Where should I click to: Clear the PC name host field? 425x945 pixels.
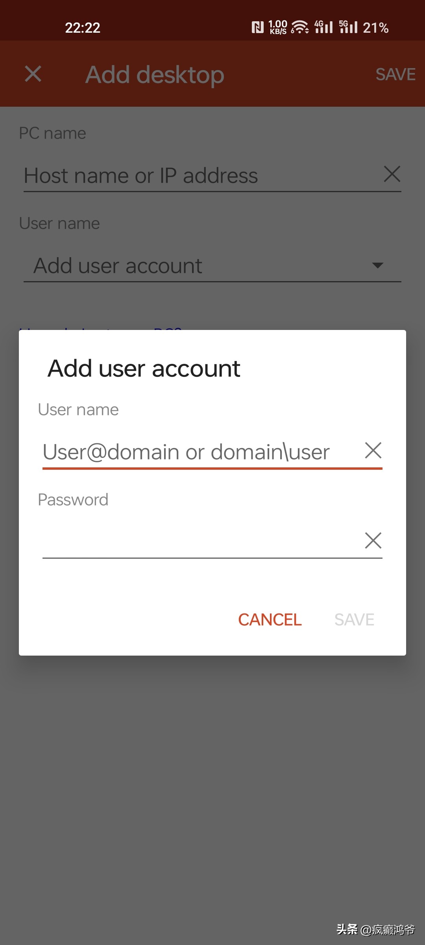coord(392,174)
